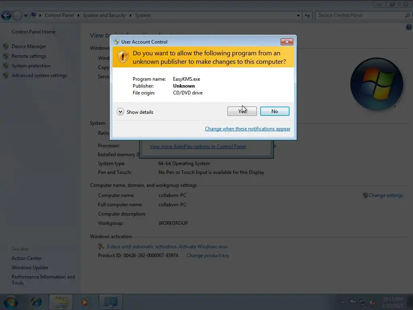Expand Show details in the UAC dialog
Screen dimensions: 413x310
coord(135,112)
